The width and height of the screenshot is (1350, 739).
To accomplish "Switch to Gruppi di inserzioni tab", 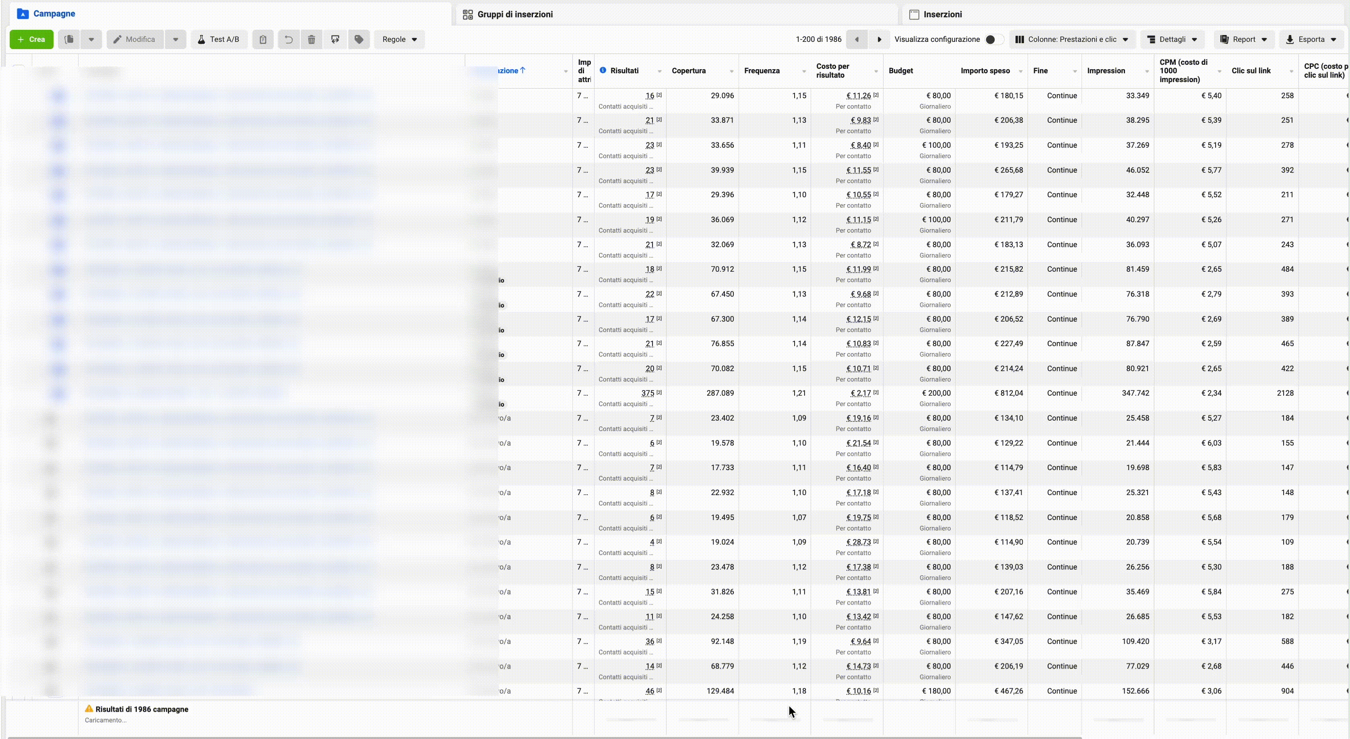I will [x=508, y=14].
